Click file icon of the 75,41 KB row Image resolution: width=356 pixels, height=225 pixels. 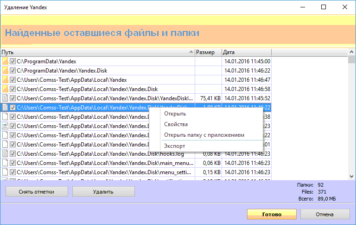[5, 98]
